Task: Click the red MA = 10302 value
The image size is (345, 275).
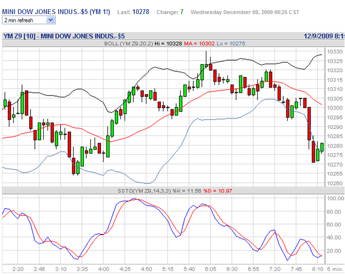Action: point(199,44)
